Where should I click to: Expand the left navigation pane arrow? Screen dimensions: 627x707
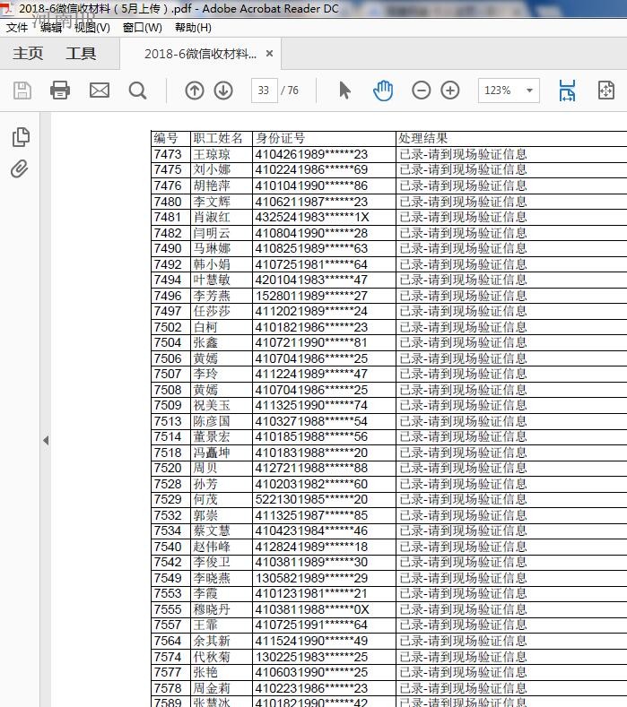tap(46, 441)
